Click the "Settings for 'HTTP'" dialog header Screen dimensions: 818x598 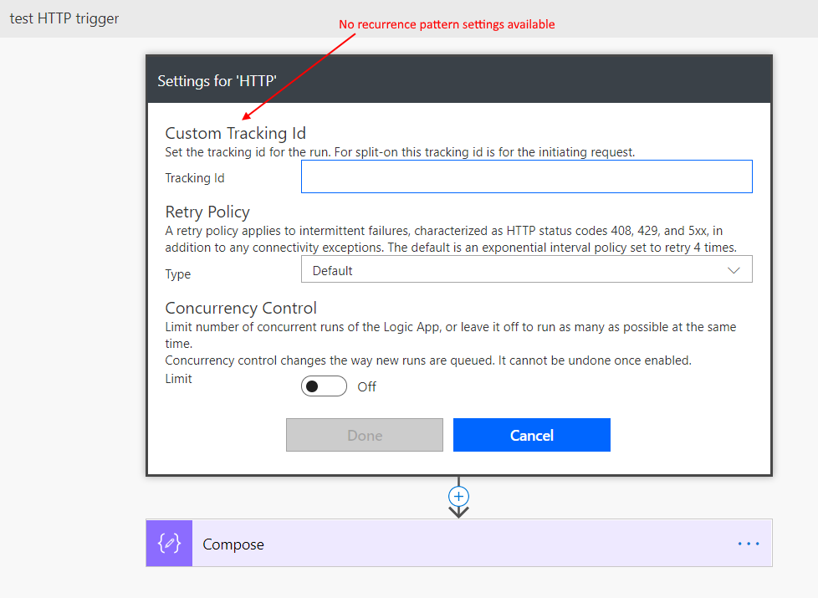[x=217, y=80]
